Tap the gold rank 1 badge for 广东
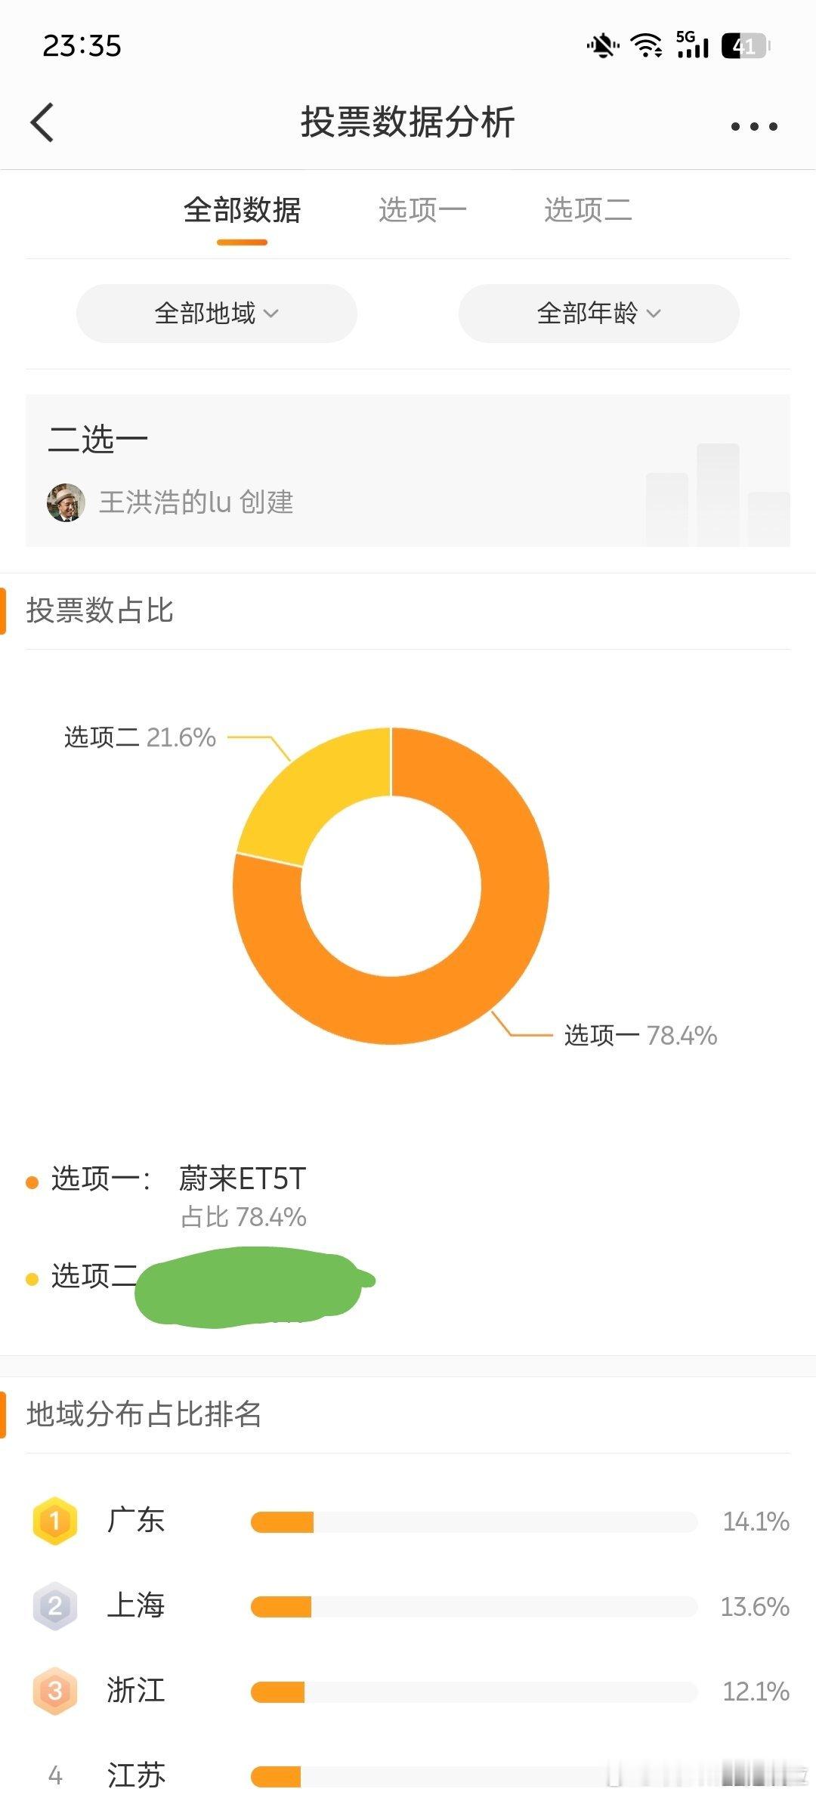 click(x=55, y=1522)
